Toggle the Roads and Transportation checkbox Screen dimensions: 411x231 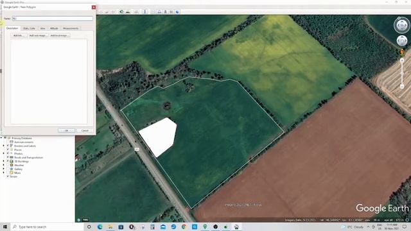click(8, 157)
